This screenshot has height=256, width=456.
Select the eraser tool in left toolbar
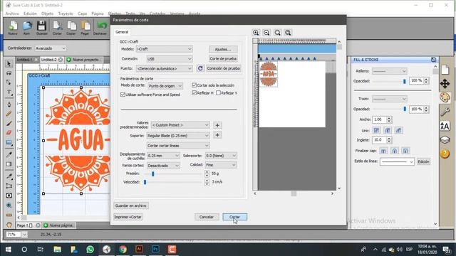tap(9, 133)
